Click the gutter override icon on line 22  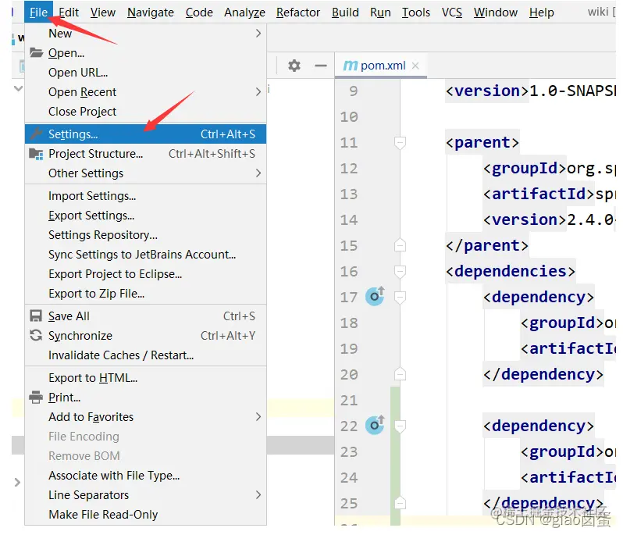click(375, 425)
